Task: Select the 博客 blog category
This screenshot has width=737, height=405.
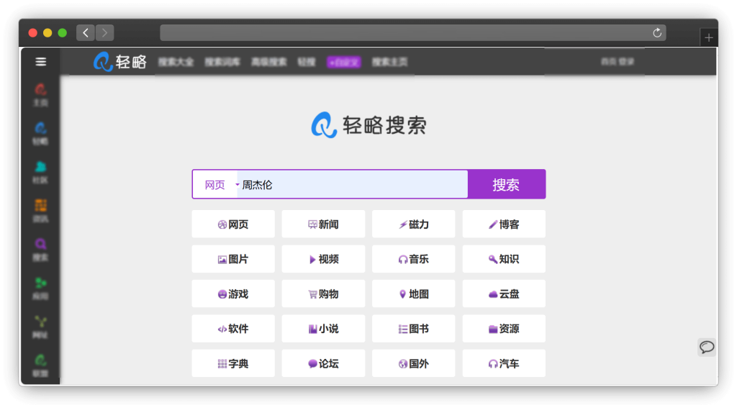Action: pos(504,224)
